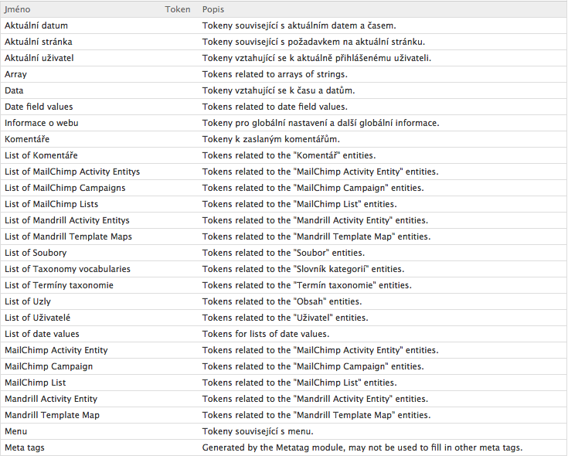Image resolution: width=568 pixels, height=456 pixels.
Task: Click 'Tokeny související s menu.' description
Action: pyautogui.click(x=257, y=431)
